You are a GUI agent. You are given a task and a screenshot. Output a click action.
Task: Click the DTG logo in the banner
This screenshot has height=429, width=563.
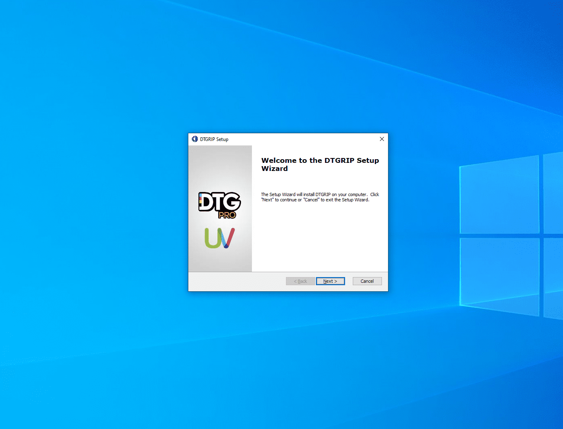(219, 202)
